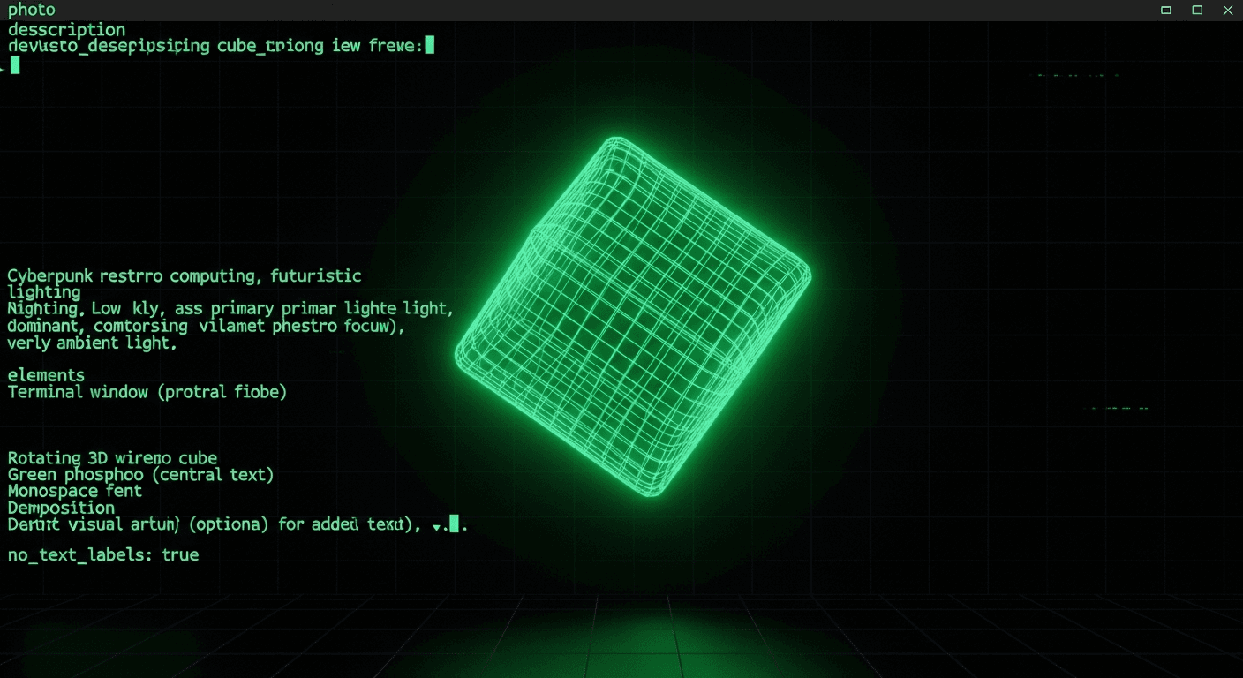This screenshot has width=1243, height=678.
Task: Select the 'desscription' line
Action: tap(66, 29)
